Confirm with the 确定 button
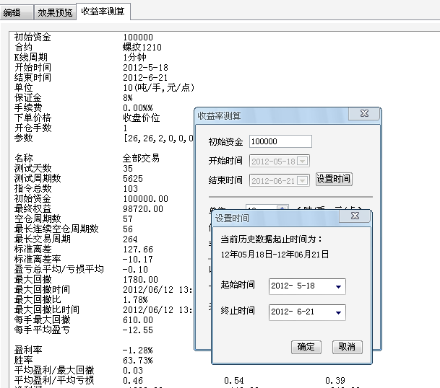 coord(306,347)
